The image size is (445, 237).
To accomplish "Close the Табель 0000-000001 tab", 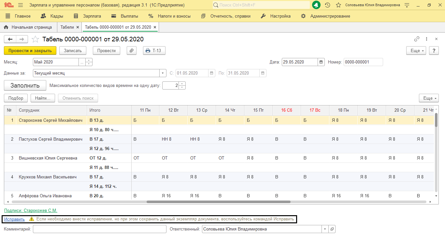I will point(155,27).
